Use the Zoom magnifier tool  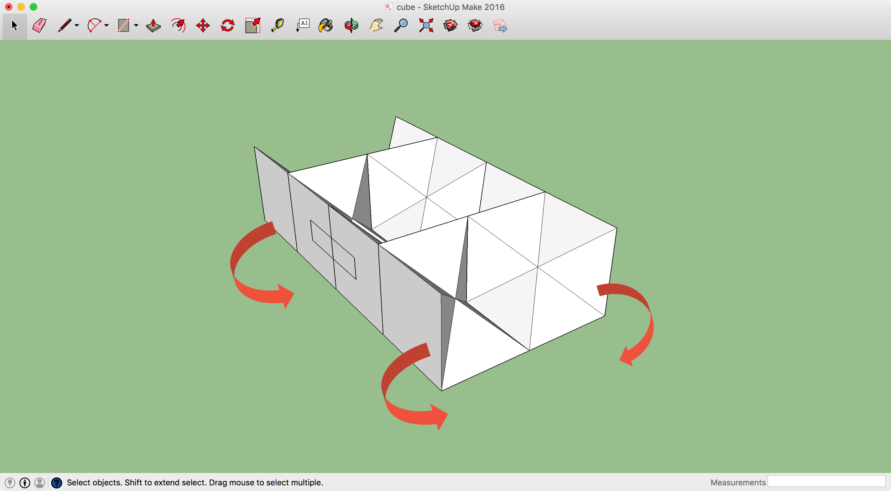click(x=401, y=26)
